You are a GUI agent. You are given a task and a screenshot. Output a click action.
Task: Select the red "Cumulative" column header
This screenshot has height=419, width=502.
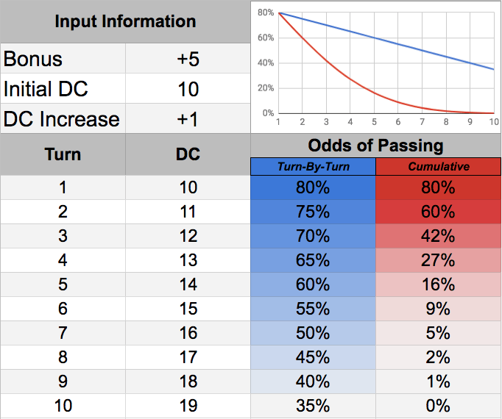pyautogui.click(x=439, y=167)
